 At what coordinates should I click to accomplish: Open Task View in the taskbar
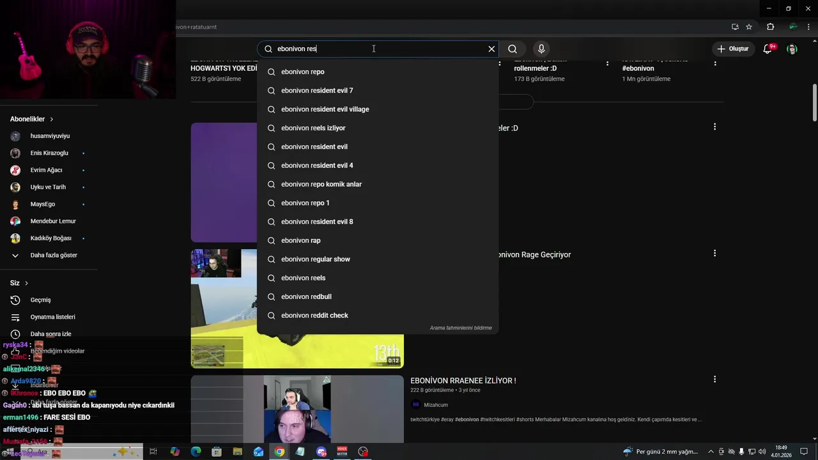coord(153,452)
